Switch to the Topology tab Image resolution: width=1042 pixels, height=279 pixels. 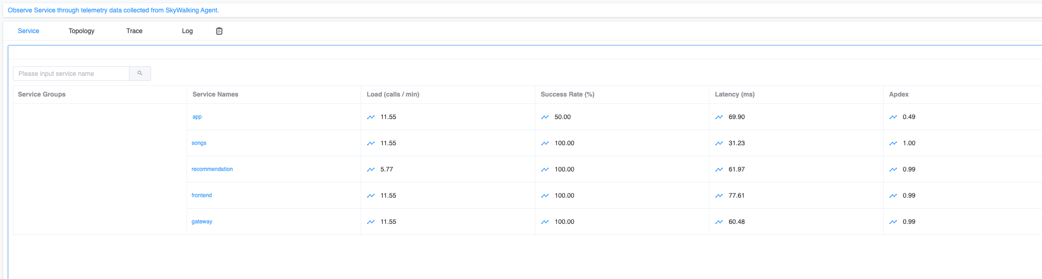[82, 31]
